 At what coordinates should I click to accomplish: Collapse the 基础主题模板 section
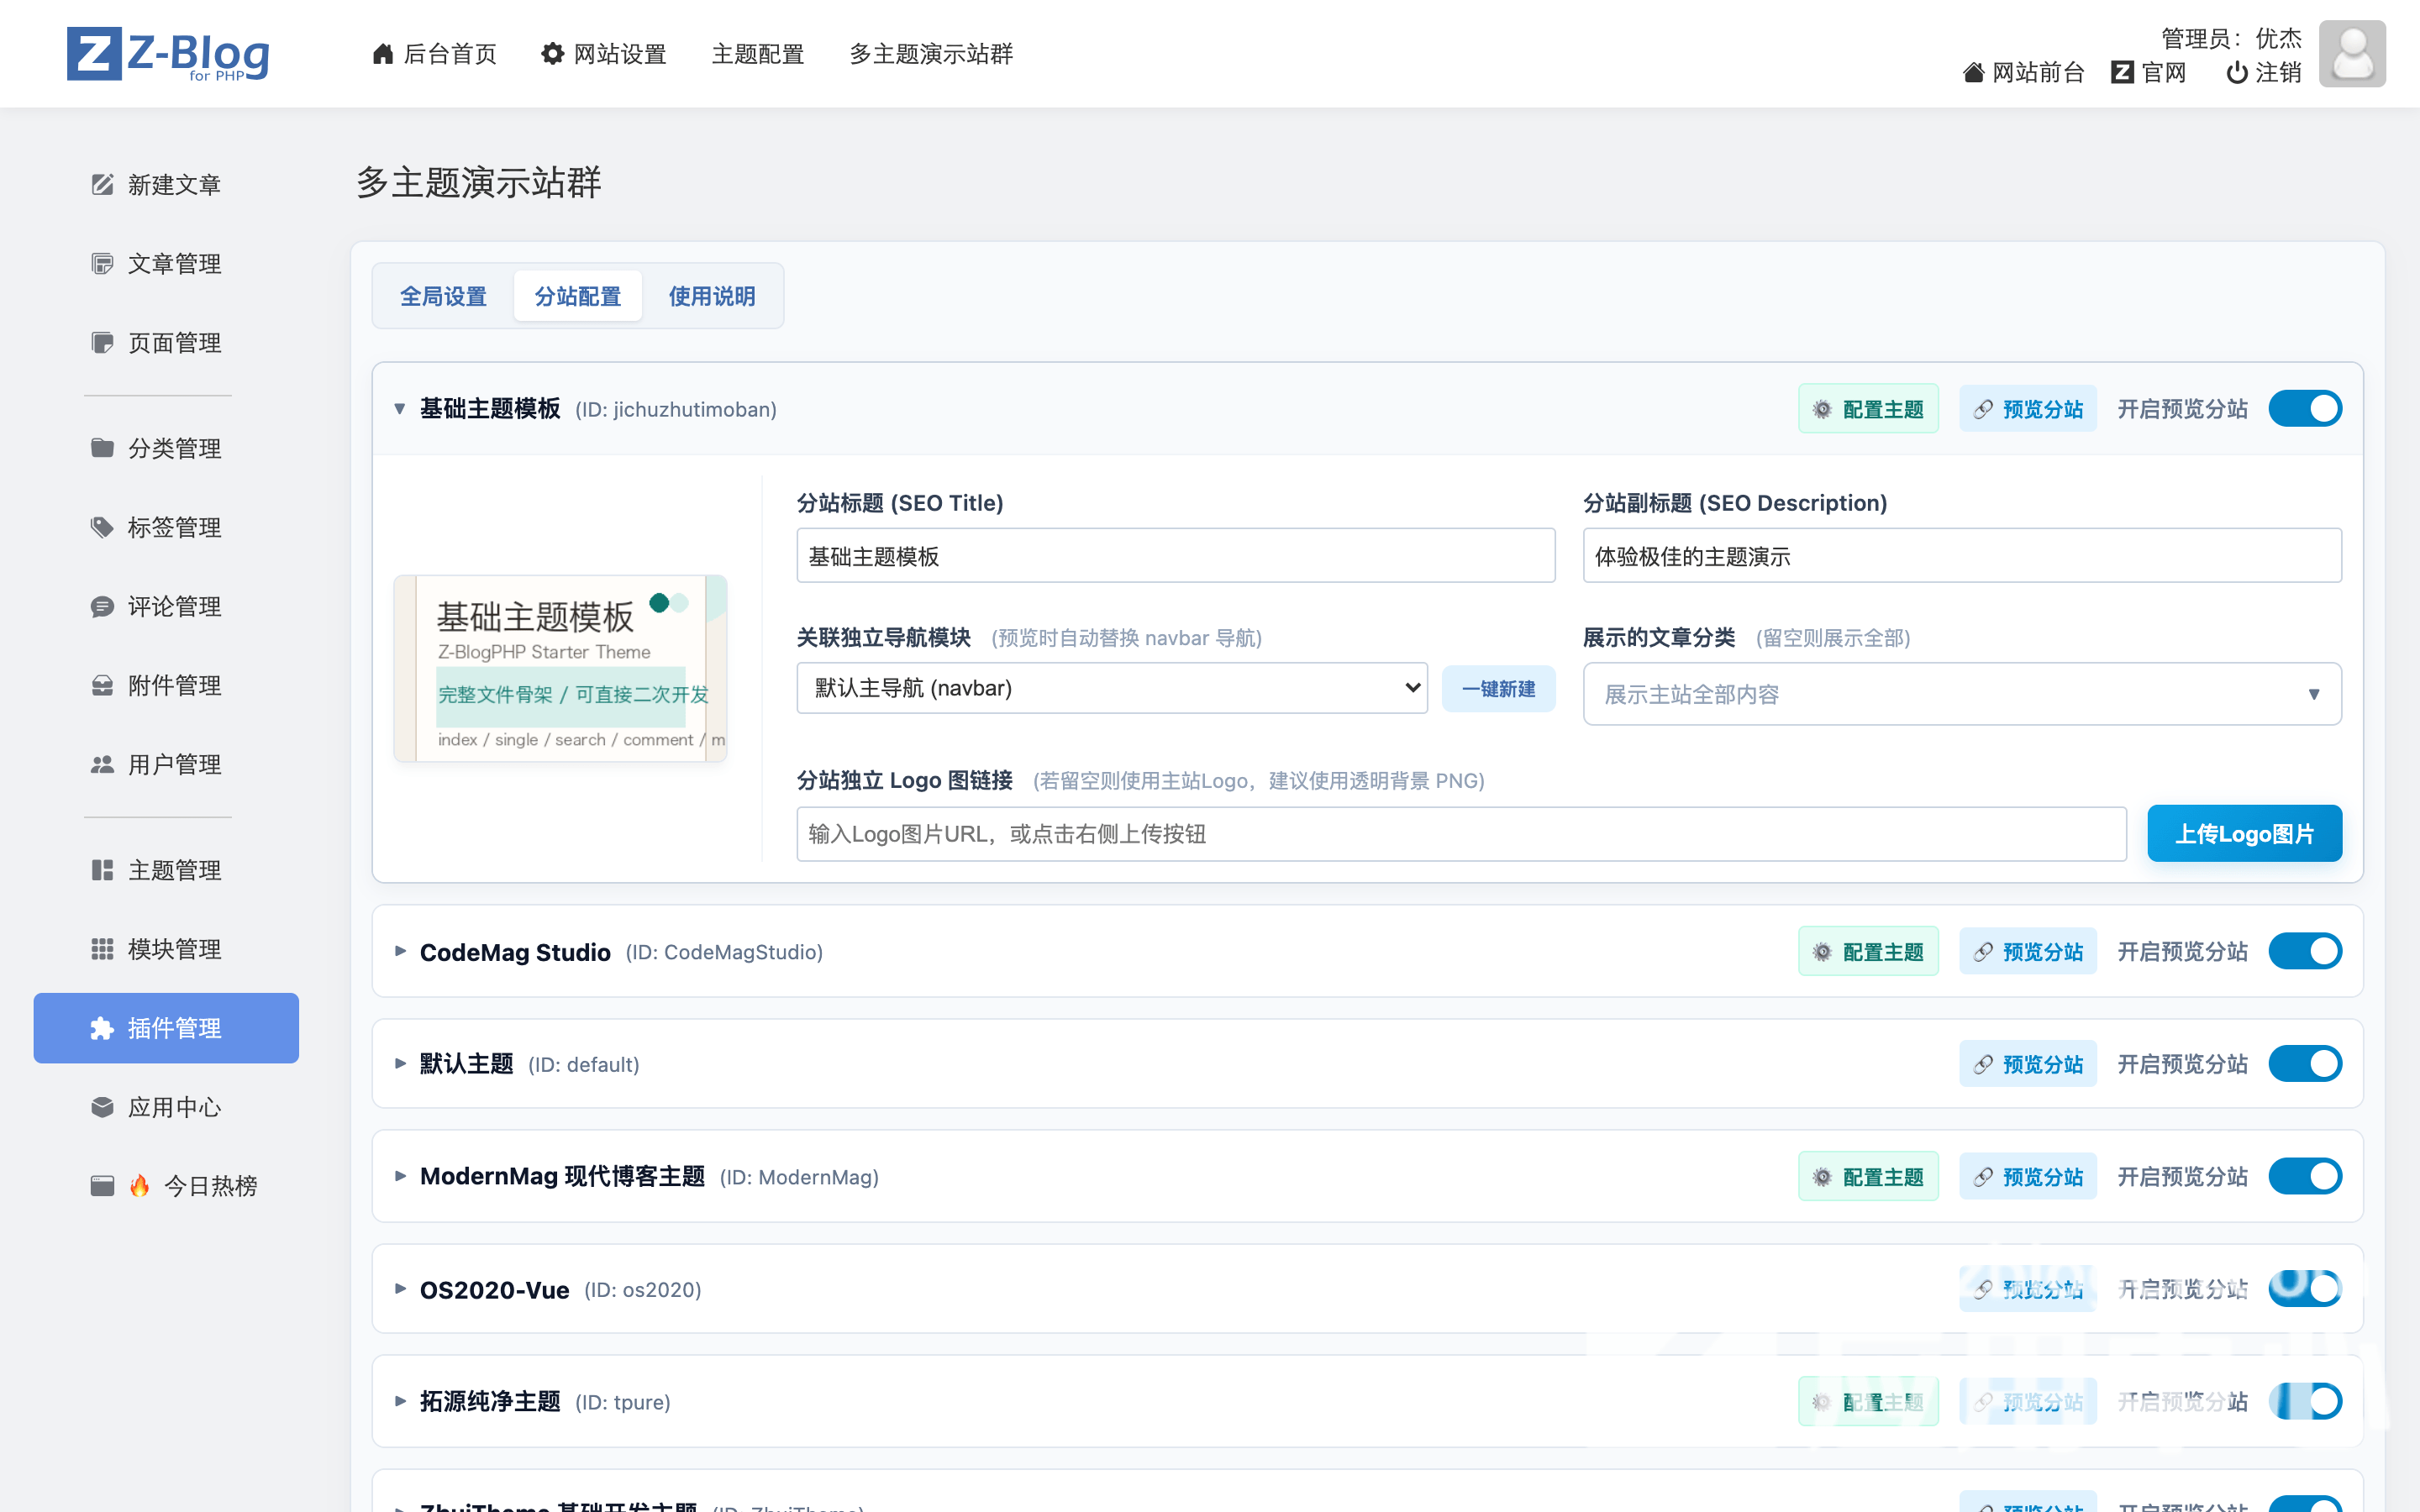pos(400,409)
